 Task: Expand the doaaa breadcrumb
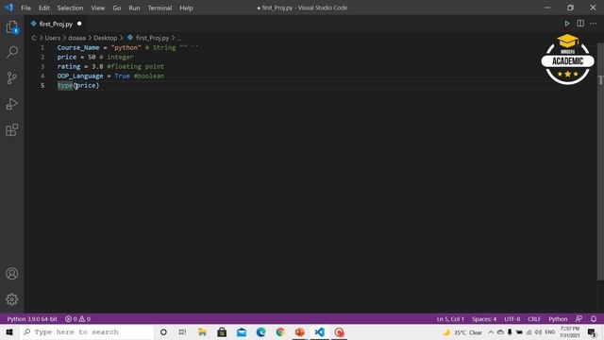pyautogui.click(x=77, y=38)
